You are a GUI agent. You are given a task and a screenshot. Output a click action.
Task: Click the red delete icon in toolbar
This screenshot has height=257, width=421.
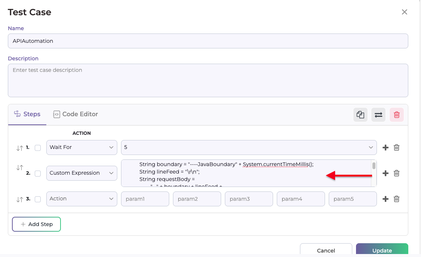(x=397, y=115)
